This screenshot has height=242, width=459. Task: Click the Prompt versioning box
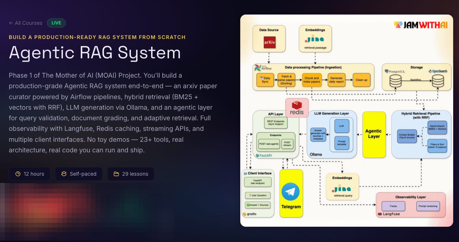[x=428, y=206]
